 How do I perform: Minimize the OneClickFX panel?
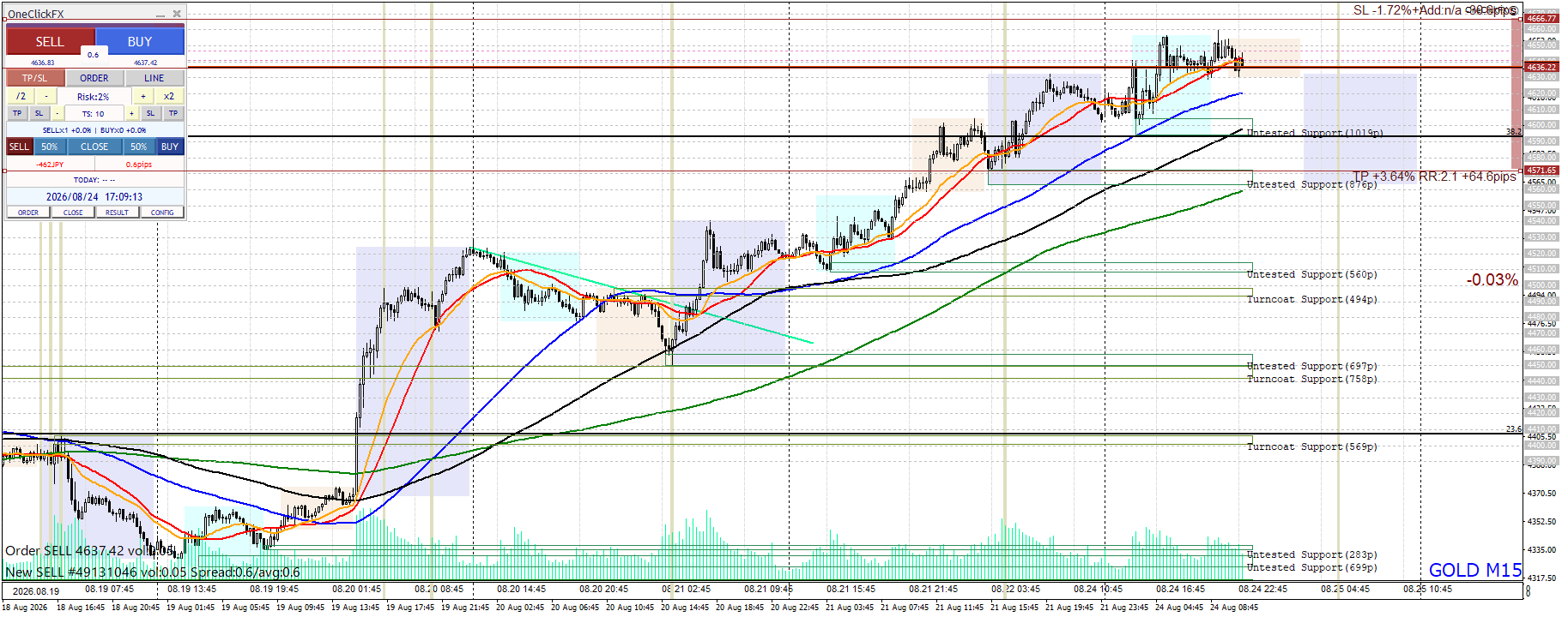coord(160,14)
